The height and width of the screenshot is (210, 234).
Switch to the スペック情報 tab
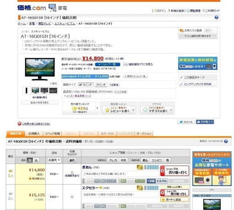tap(53, 134)
